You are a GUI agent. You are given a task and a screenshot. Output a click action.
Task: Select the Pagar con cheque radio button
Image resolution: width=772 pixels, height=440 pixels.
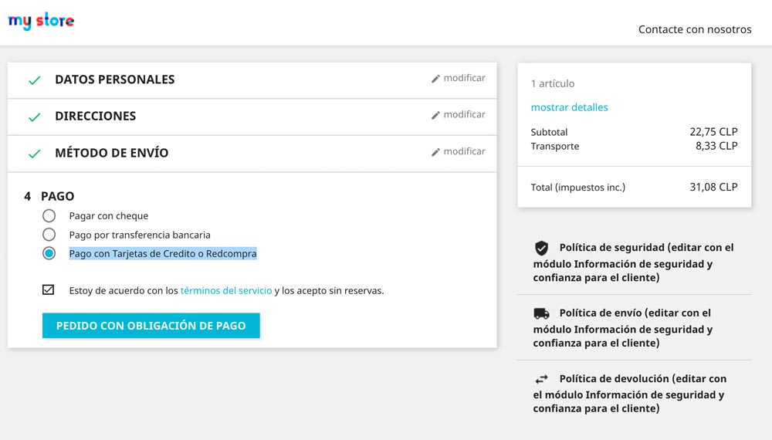click(x=49, y=215)
